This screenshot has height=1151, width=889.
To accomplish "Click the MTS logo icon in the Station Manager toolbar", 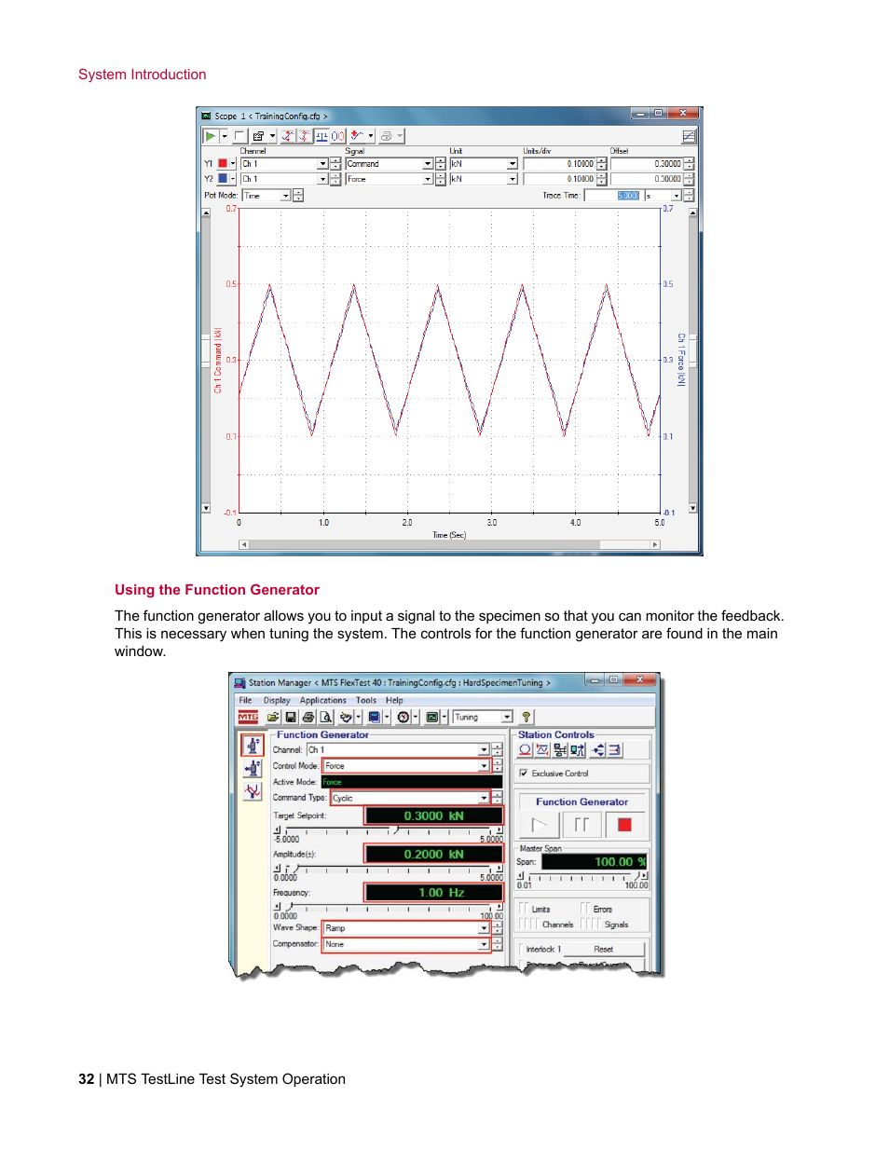I will [x=248, y=717].
